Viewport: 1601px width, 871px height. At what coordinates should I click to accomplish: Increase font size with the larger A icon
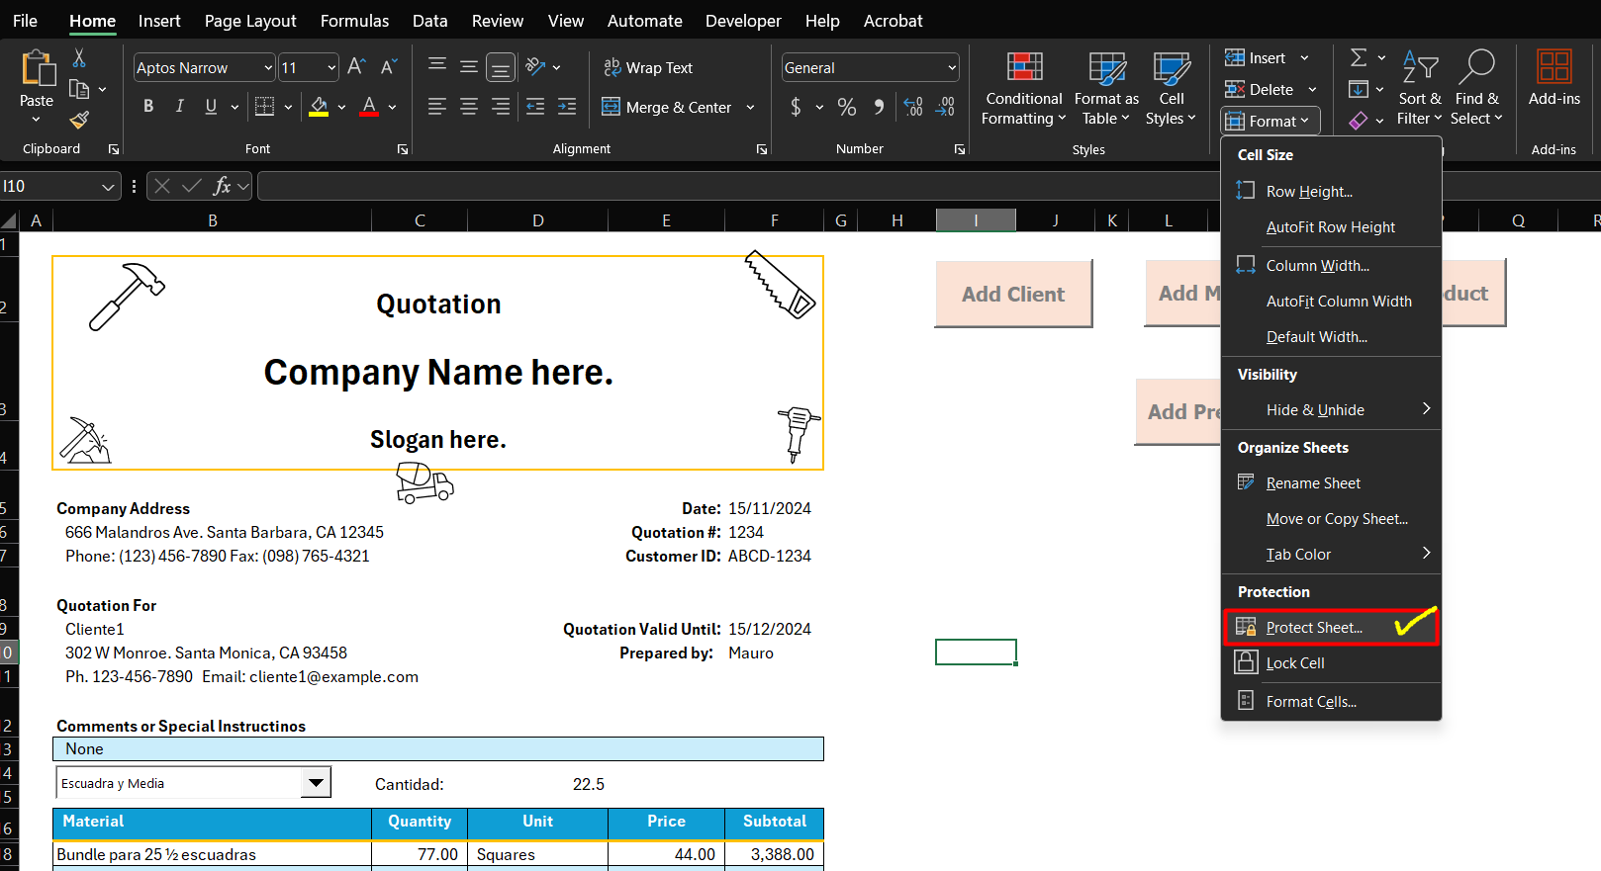pyautogui.click(x=357, y=67)
